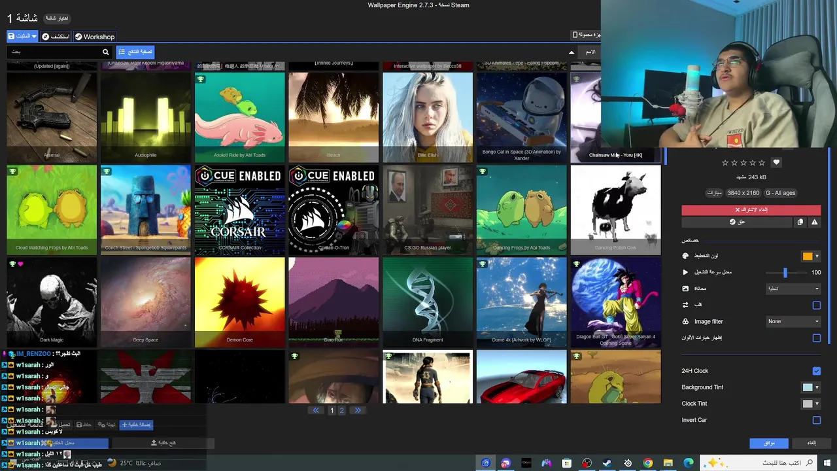Select the Audiophile wallpaper thumbnail

(x=145, y=116)
